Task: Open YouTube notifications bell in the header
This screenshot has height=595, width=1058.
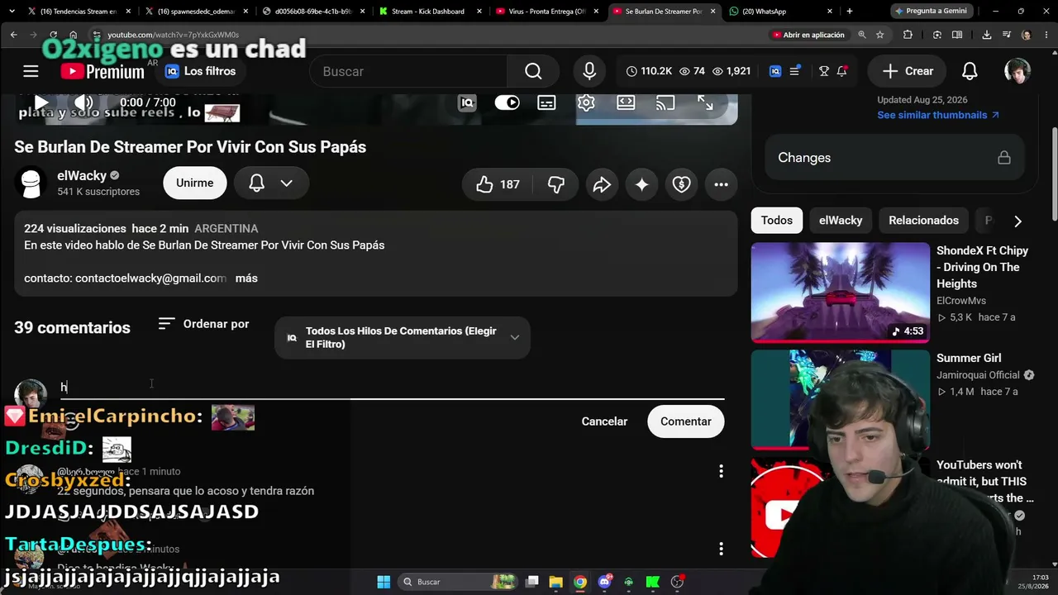Action: 970,71
